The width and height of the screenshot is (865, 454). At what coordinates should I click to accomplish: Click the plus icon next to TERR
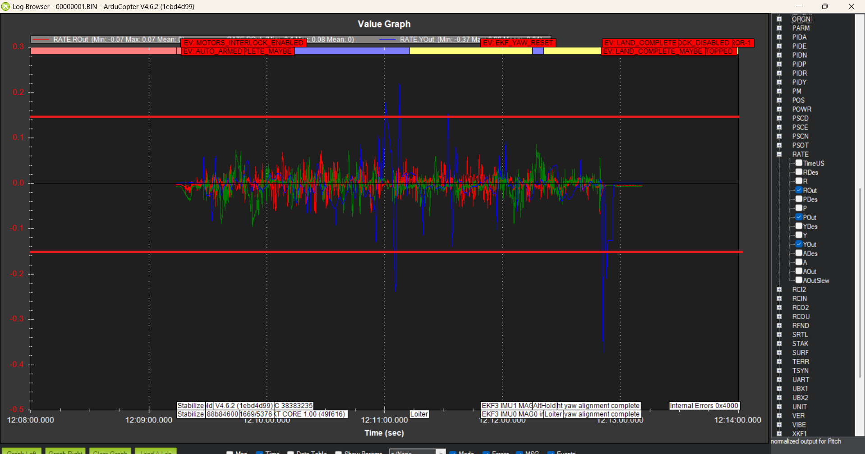point(779,362)
